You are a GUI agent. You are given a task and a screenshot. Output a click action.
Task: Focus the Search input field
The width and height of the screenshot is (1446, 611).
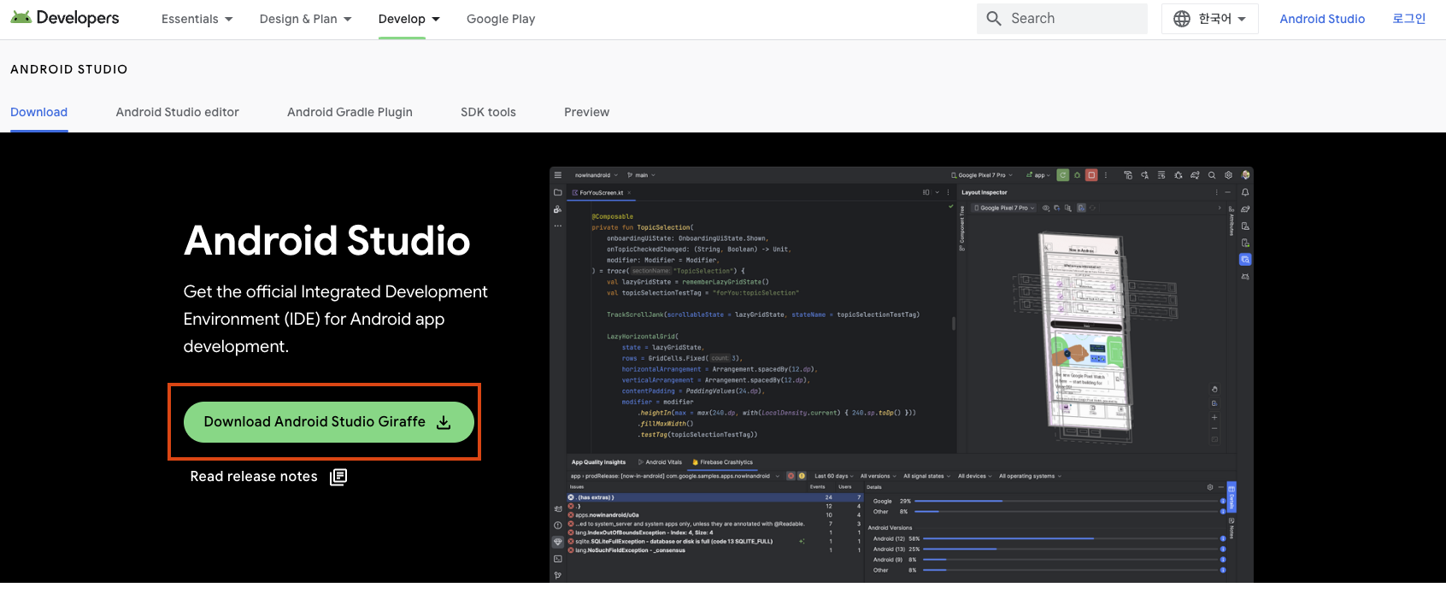[1062, 18]
